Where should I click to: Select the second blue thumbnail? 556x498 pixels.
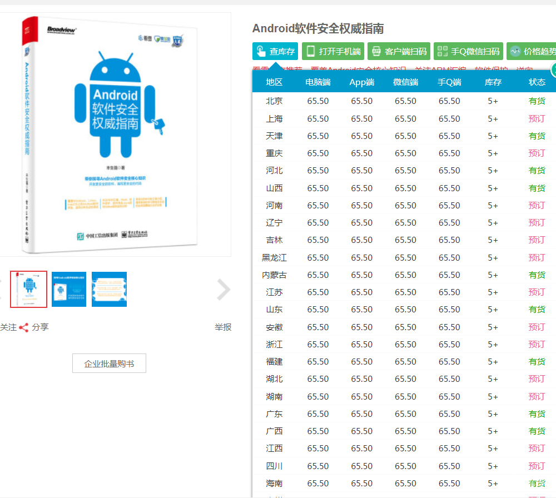(69, 289)
